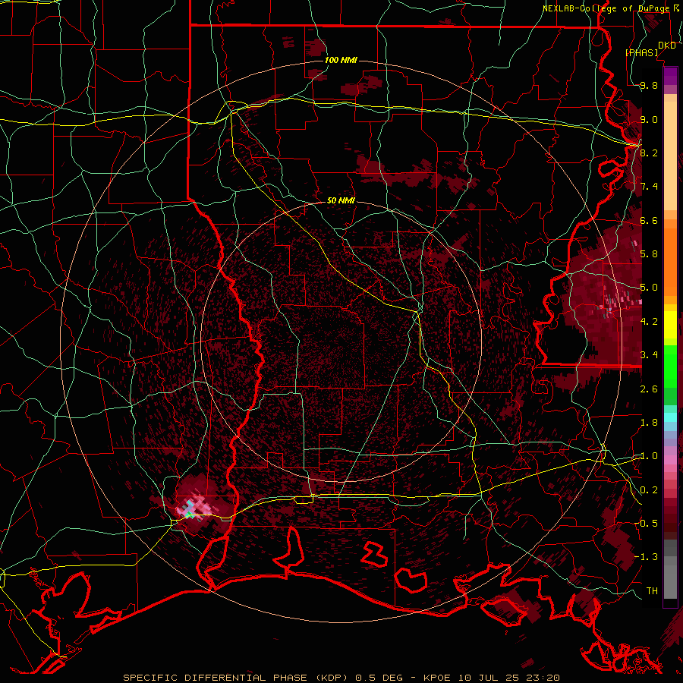
Task: Click the -0.5 value on the scale
Action: 646,524
